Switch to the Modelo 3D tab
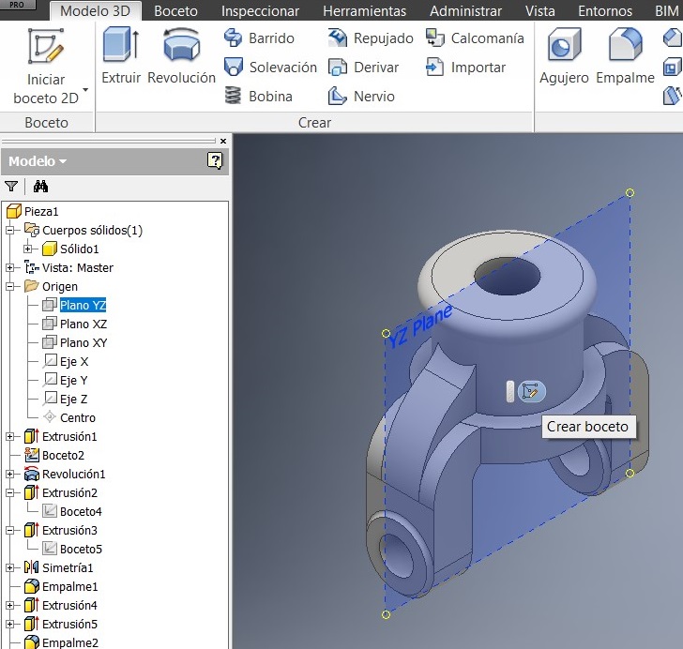This screenshot has width=683, height=649. pyautogui.click(x=95, y=11)
